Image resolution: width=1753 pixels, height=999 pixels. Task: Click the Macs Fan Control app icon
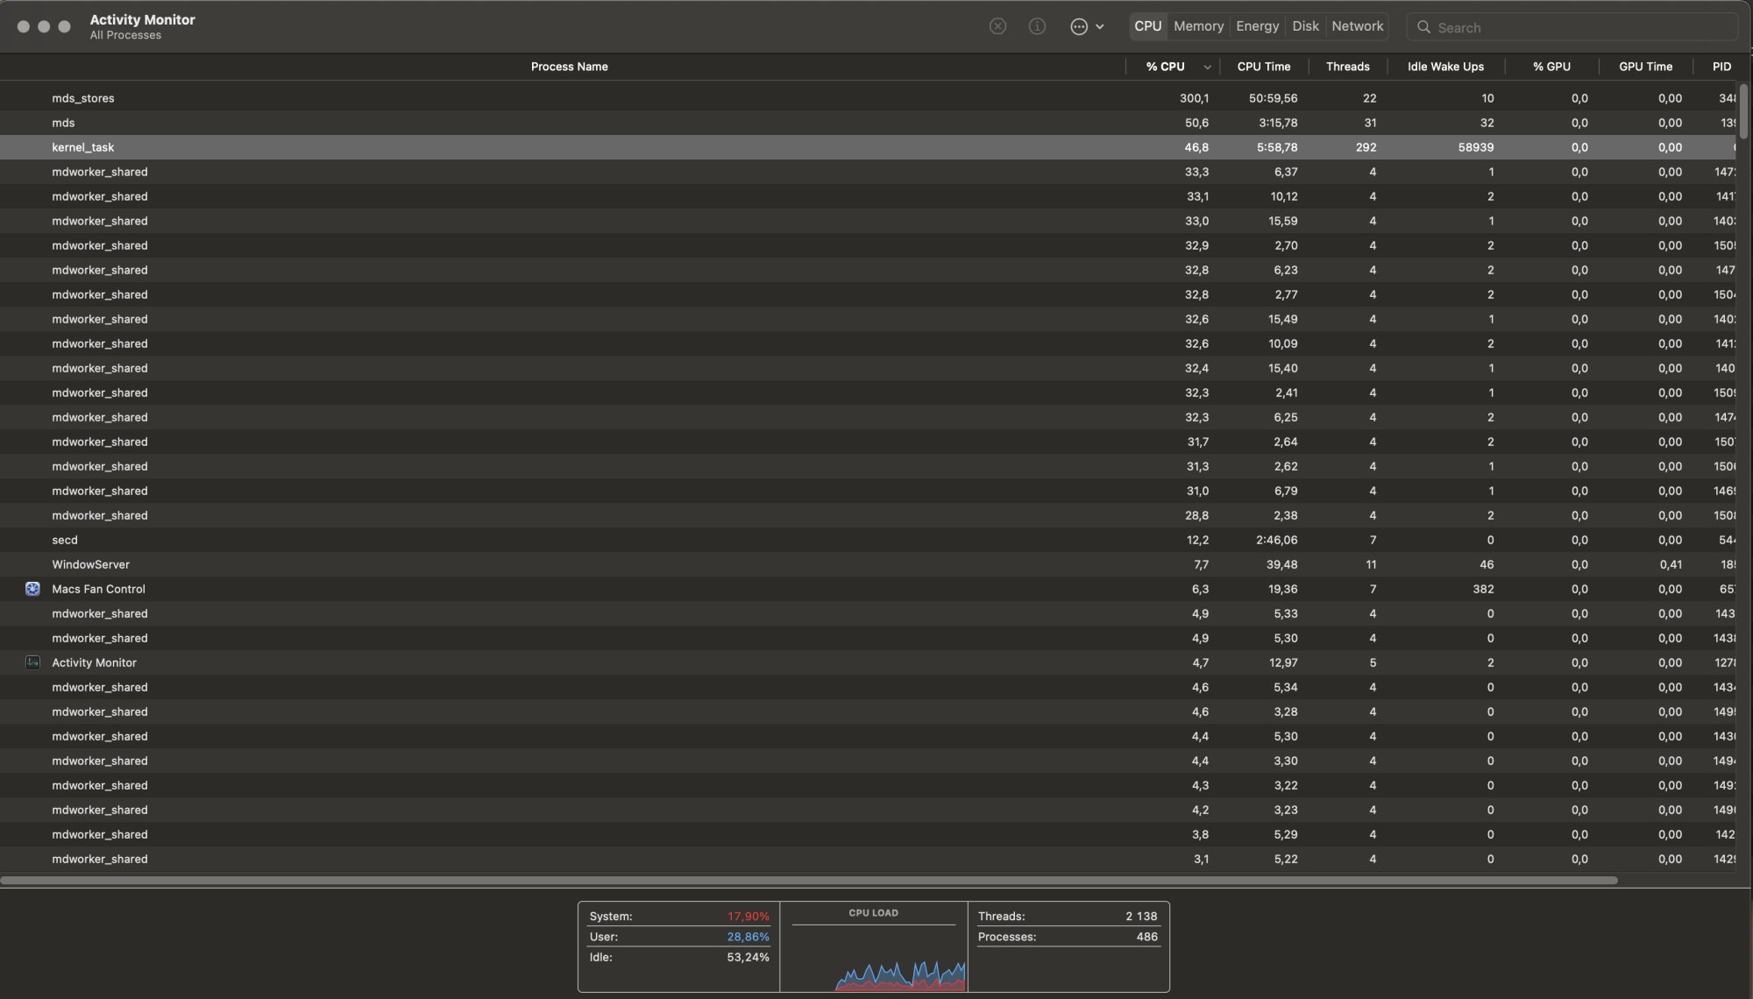[32, 589]
